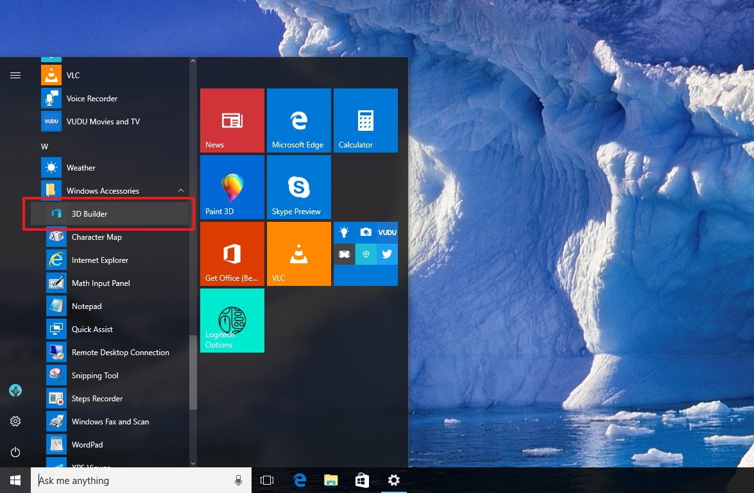The height and width of the screenshot is (493, 754).
Task: Click the Windows Accessories folder icon
Action: [51, 191]
